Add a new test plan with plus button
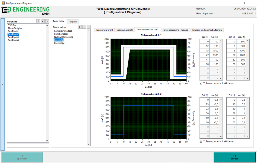This screenshot has height=163, width=257. (x=43, y=21)
